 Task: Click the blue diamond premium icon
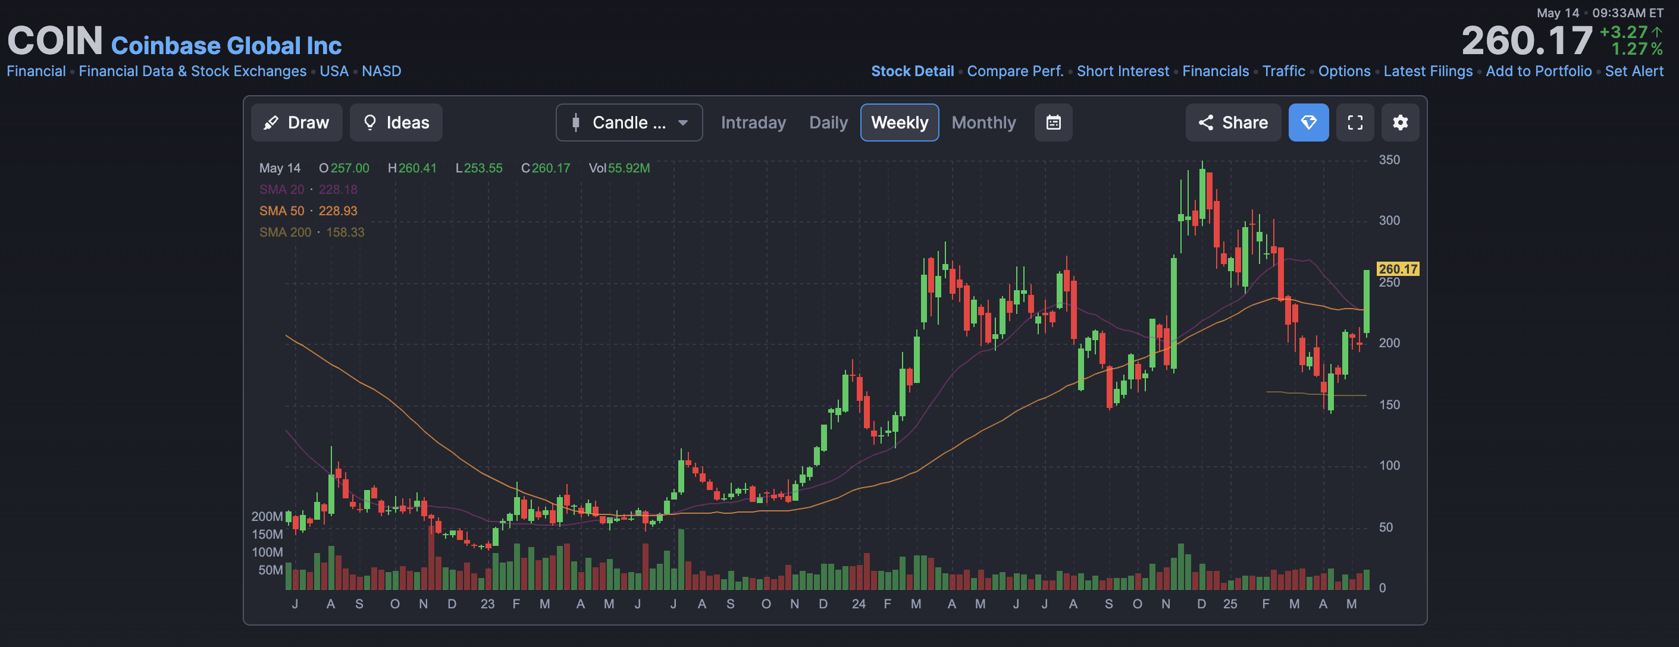click(1308, 123)
